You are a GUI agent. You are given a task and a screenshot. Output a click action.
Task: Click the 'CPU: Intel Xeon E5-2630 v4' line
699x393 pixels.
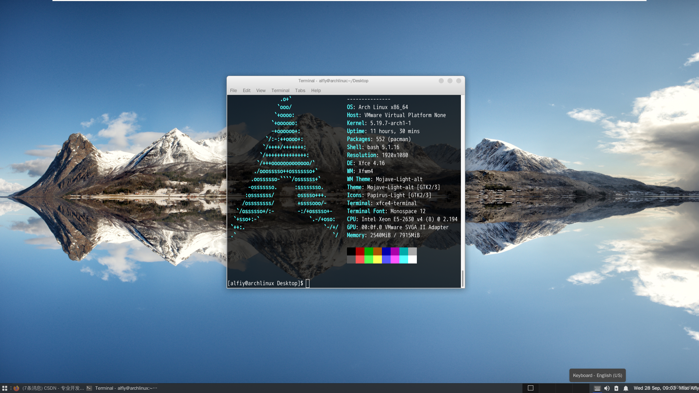402,219
